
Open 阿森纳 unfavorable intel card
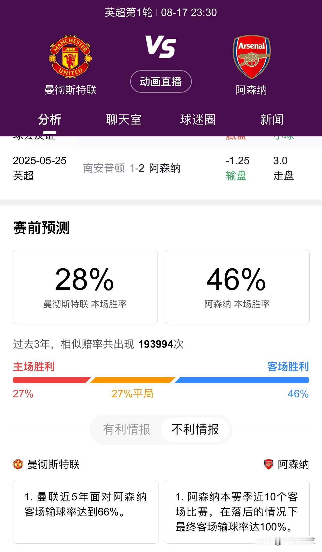237,512
